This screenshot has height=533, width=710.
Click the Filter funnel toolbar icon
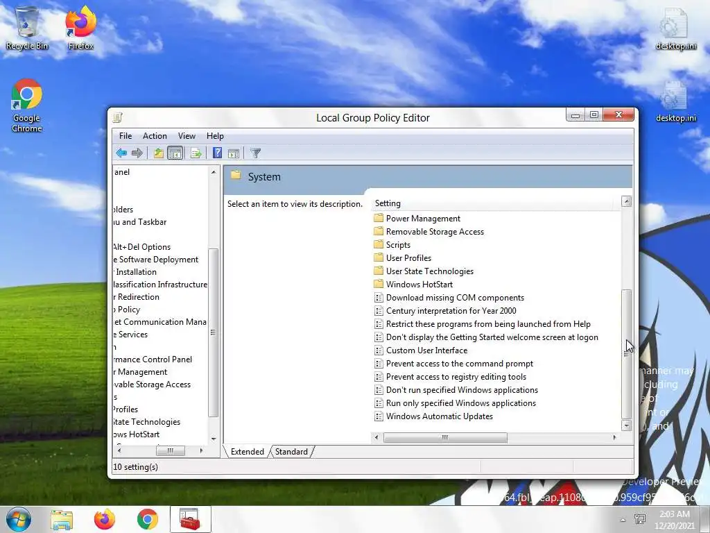click(x=255, y=153)
